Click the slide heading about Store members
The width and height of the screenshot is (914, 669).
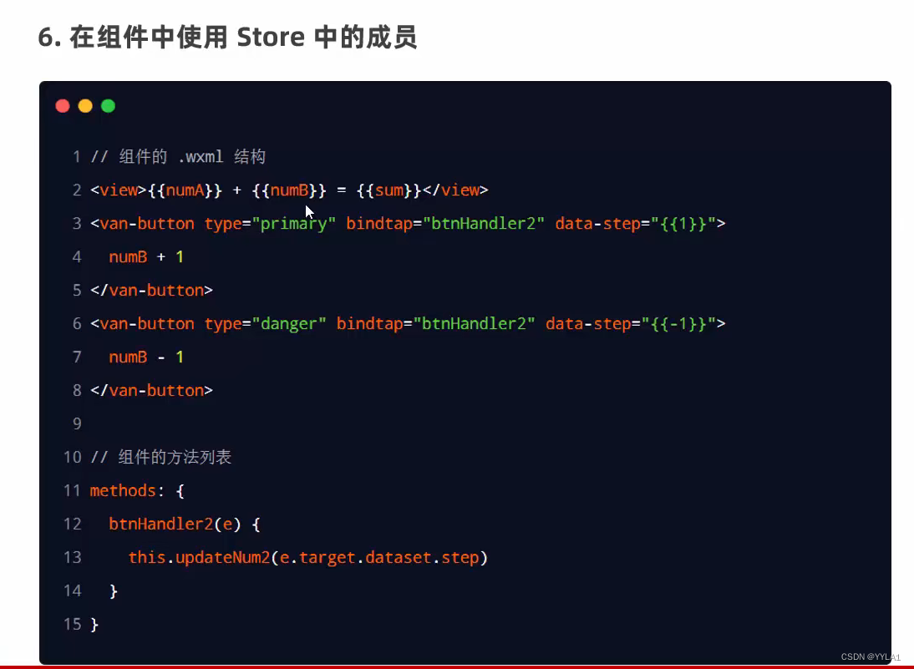pyautogui.click(x=228, y=38)
